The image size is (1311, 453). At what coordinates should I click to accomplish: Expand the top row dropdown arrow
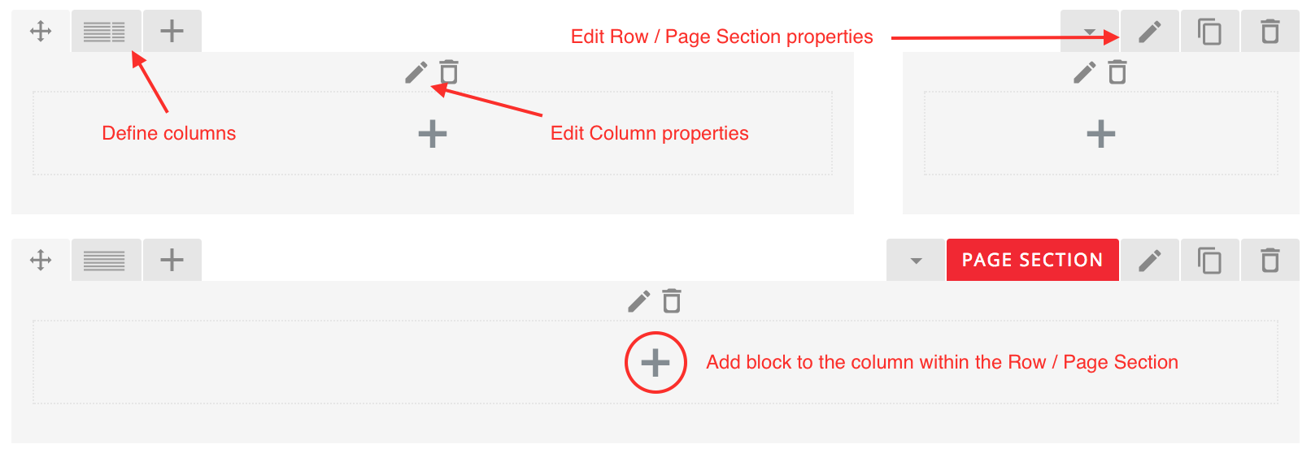1090,32
